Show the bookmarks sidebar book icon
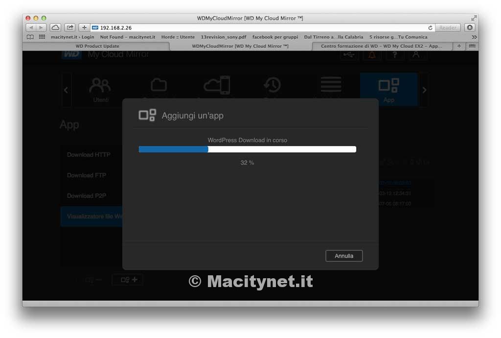Viewport: 501px width, 338px height. point(30,37)
